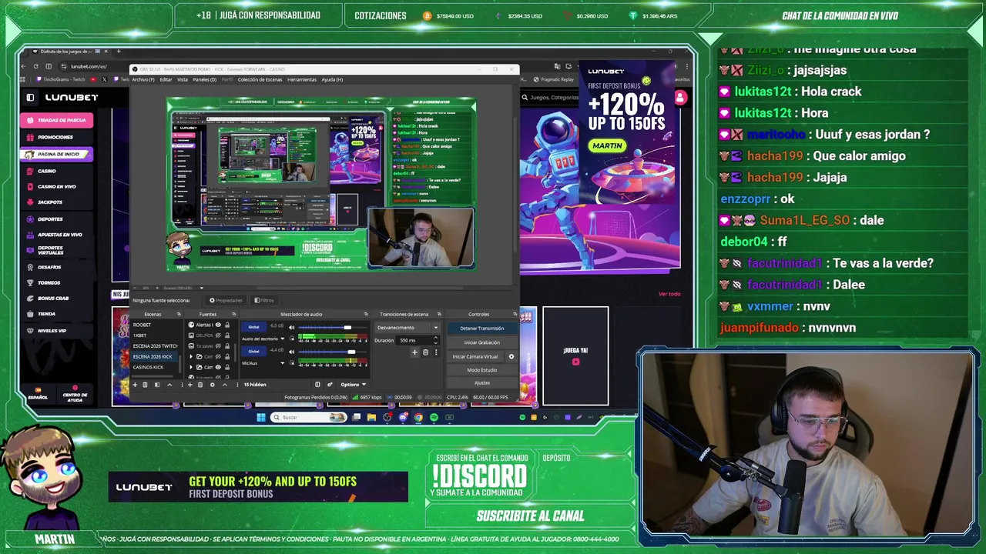Increase the Duración 550 ms stepper
The height and width of the screenshot is (554, 986).
click(436, 337)
